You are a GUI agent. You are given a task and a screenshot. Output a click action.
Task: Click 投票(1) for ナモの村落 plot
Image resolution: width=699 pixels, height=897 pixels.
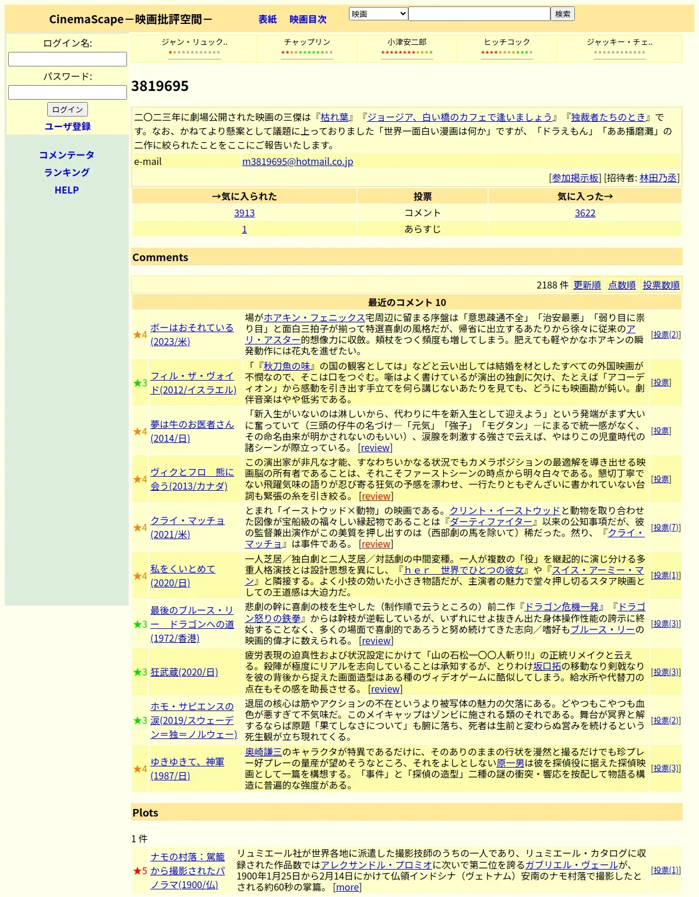coord(666,870)
